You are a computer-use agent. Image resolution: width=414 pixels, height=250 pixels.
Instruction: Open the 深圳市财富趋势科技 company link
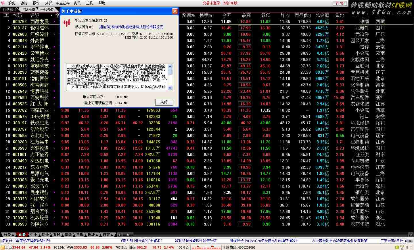[131, 27]
